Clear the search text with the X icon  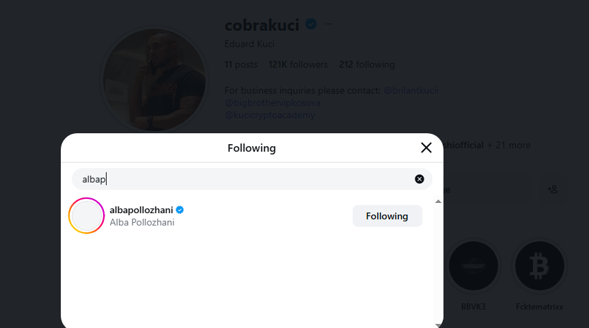coord(420,179)
